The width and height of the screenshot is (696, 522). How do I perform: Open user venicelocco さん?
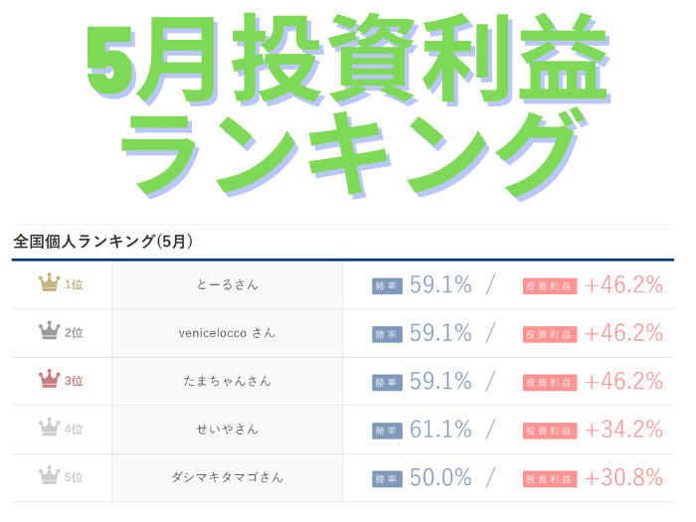tap(228, 333)
